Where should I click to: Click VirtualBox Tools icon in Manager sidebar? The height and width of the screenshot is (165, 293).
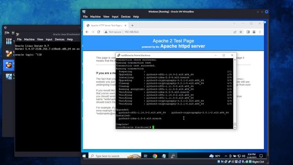click(x=9, y=41)
